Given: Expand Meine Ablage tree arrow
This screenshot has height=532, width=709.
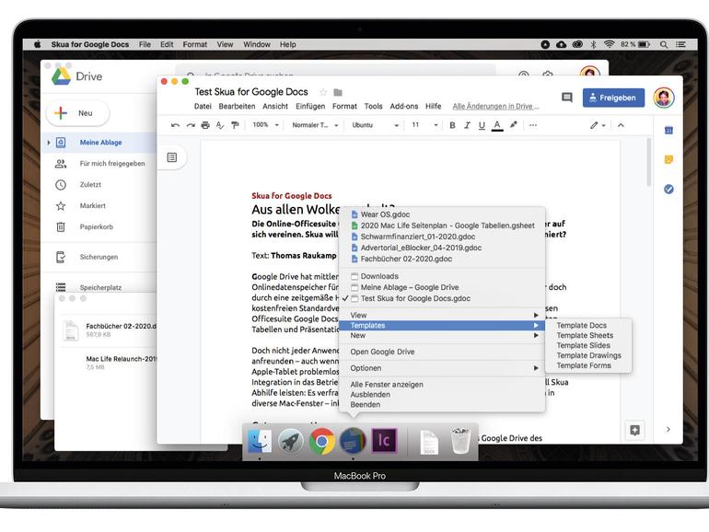Looking at the screenshot, I should 49,143.
